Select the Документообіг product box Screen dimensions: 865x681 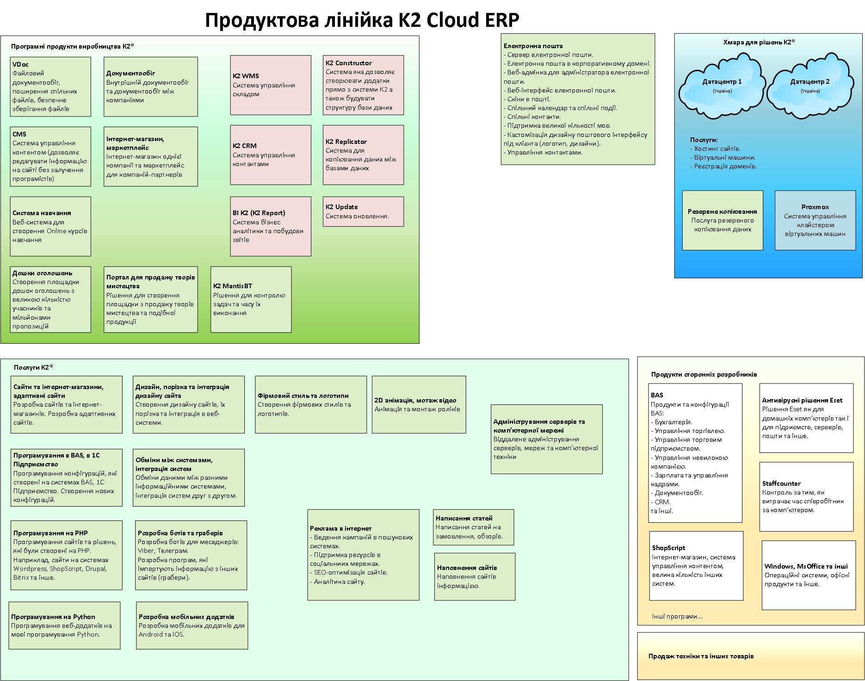151,87
